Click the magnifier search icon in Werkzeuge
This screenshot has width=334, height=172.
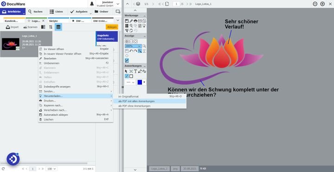coord(131,26)
